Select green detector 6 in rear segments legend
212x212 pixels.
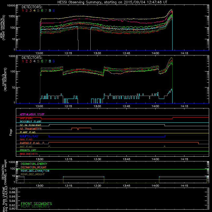pyautogui.click(x=42, y=61)
